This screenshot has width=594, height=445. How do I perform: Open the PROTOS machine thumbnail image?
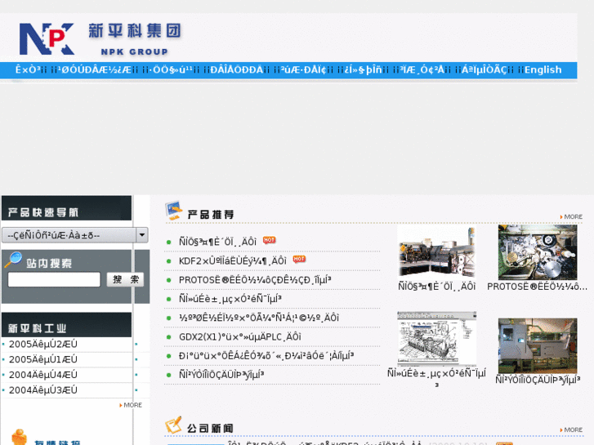[537, 252]
